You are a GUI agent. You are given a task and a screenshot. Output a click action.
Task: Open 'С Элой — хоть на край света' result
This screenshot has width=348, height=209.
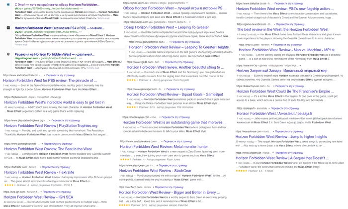tap(57, 4)
